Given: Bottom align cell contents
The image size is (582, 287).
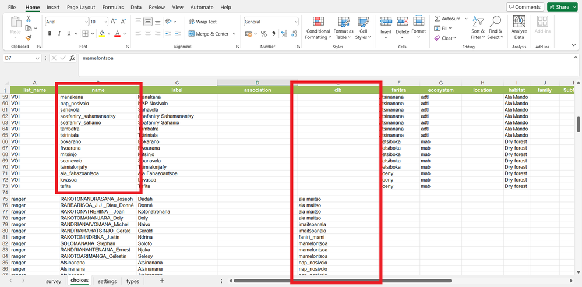Looking at the screenshot, I should click(158, 22).
